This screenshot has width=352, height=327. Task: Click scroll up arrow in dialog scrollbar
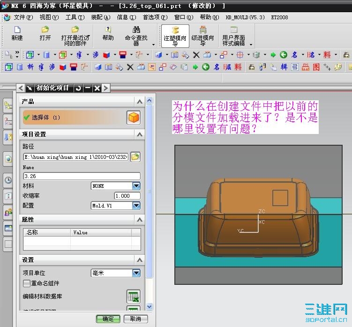click(x=150, y=101)
